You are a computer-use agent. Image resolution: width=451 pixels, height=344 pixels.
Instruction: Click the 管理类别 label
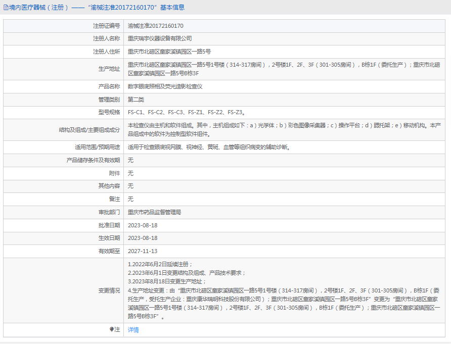coord(109,100)
